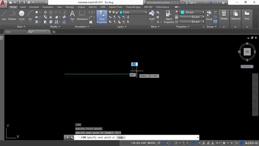259x146 pixels.
Task: Click the Array tool in Modify panel
Action: 56,22
